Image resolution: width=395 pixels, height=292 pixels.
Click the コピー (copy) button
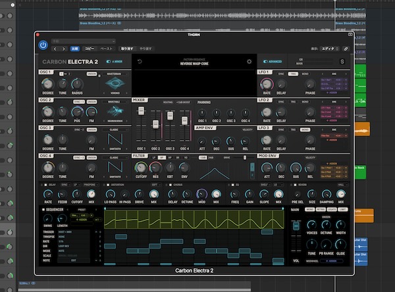89,49
